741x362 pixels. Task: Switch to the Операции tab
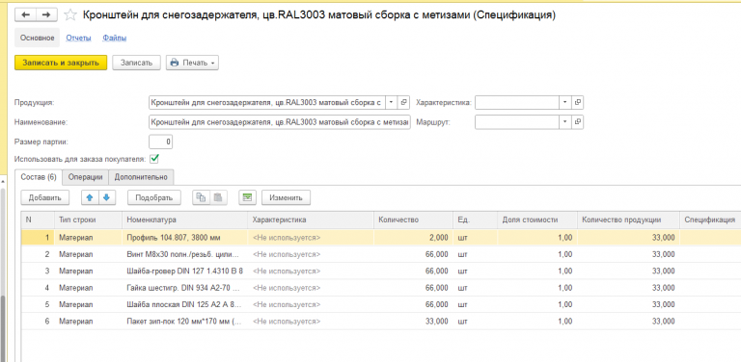coord(85,177)
